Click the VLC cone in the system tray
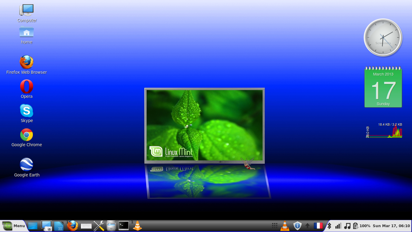This screenshot has width=412, height=232. [x=285, y=226]
